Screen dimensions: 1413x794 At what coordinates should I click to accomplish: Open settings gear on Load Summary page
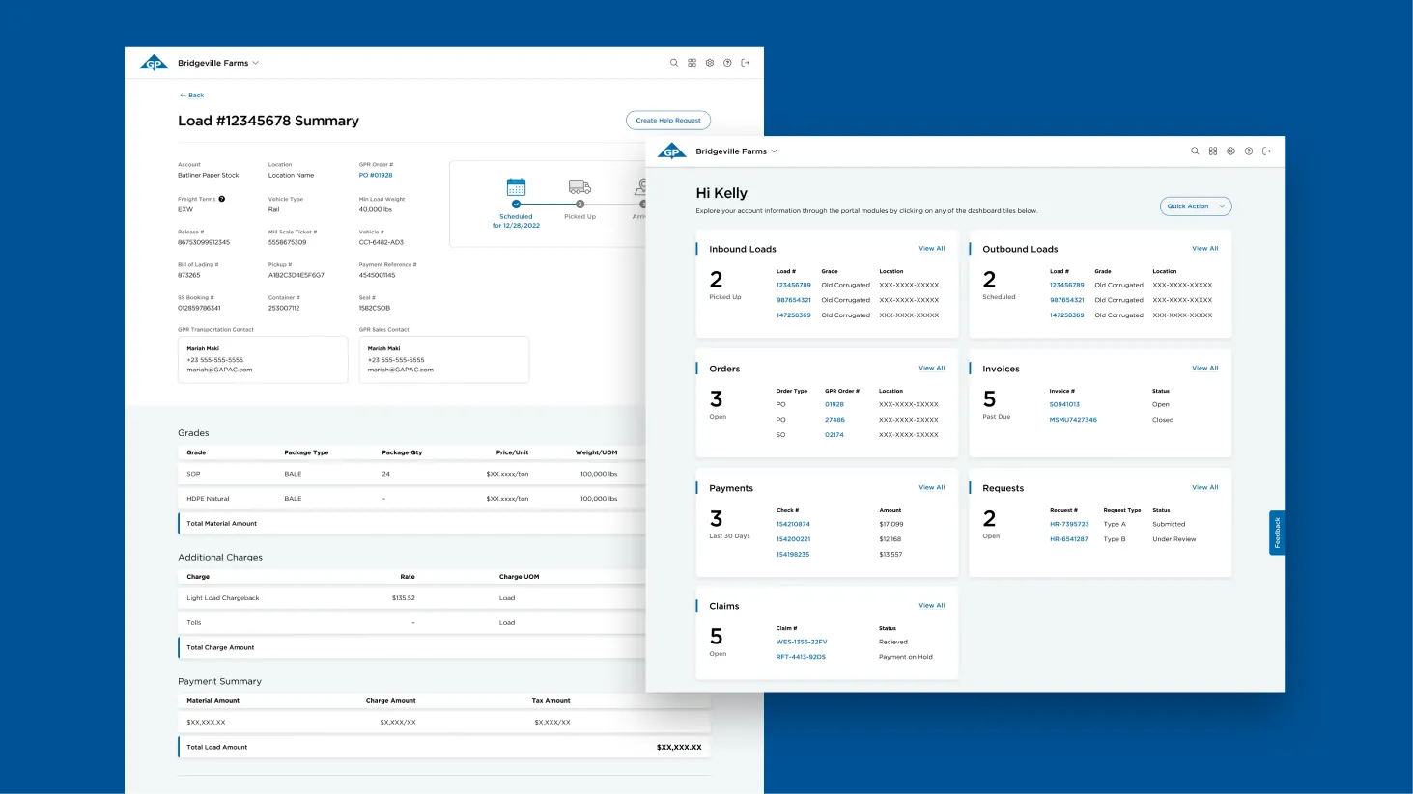(710, 63)
